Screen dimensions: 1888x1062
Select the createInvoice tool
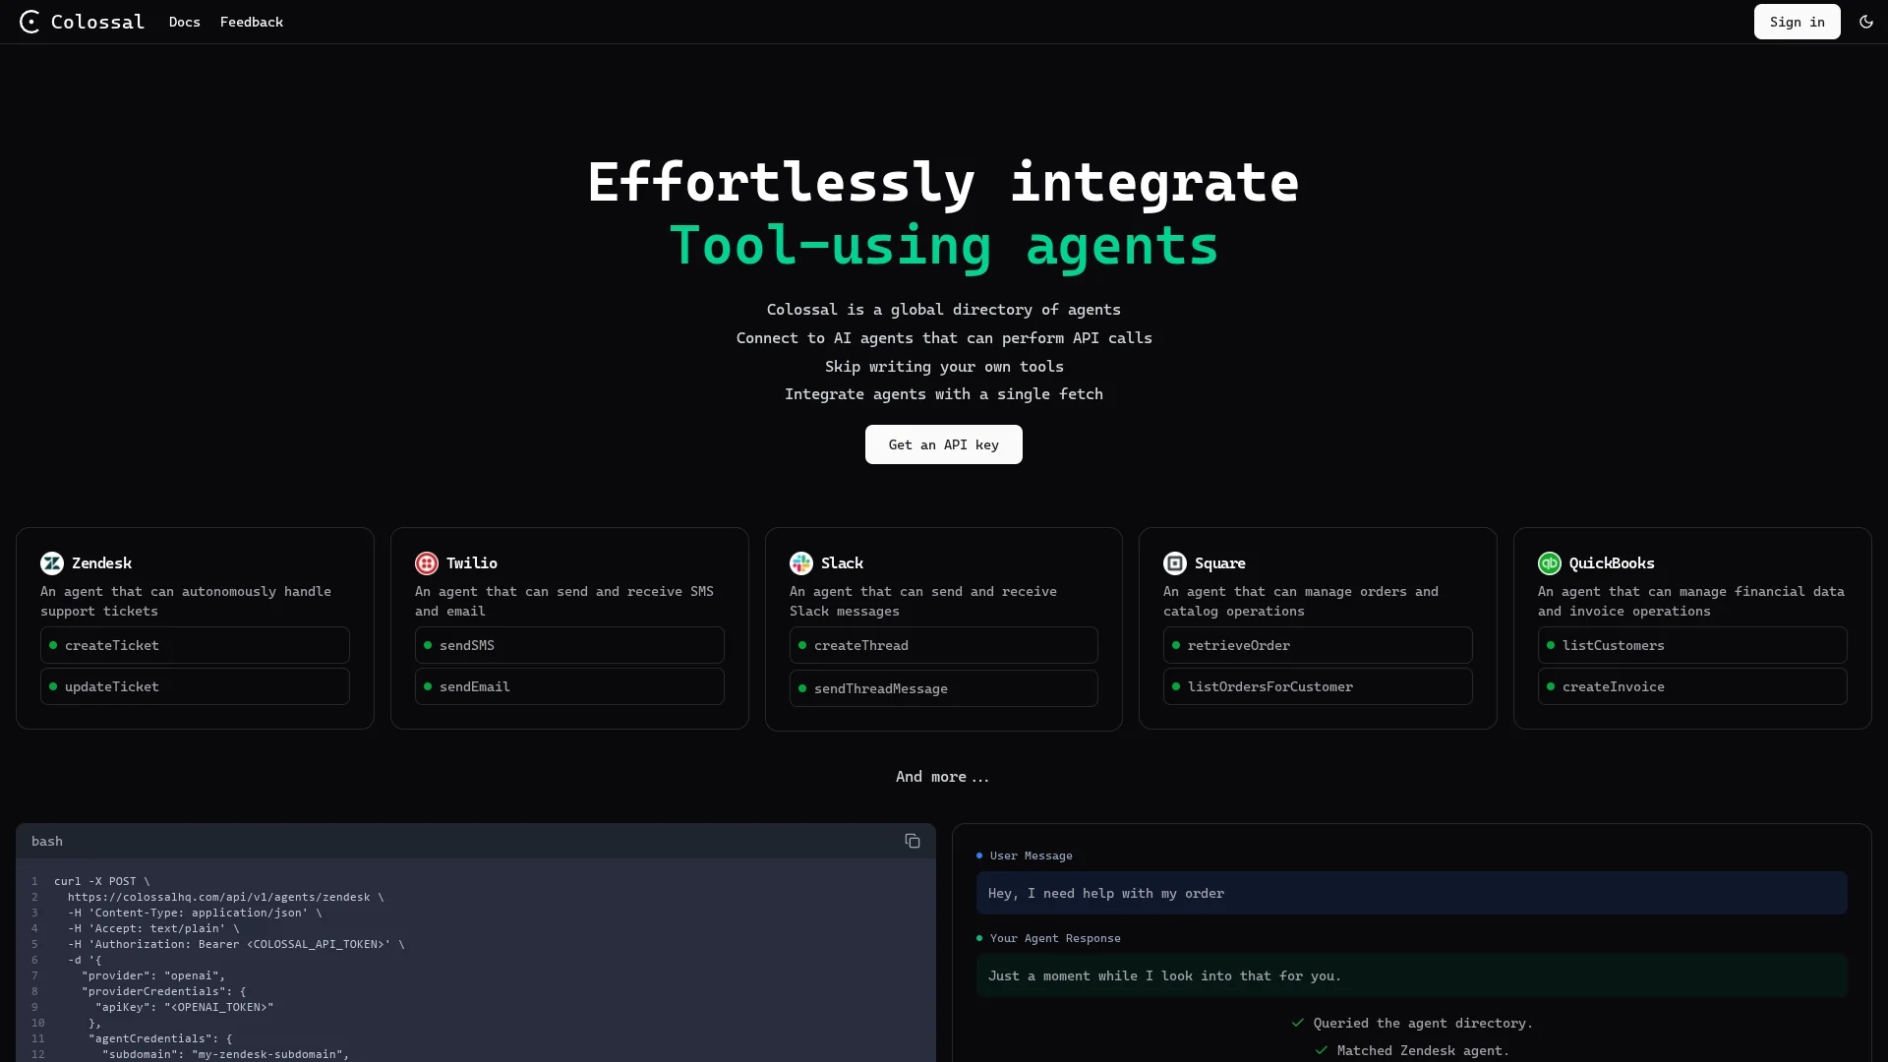[x=1692, y=686]
